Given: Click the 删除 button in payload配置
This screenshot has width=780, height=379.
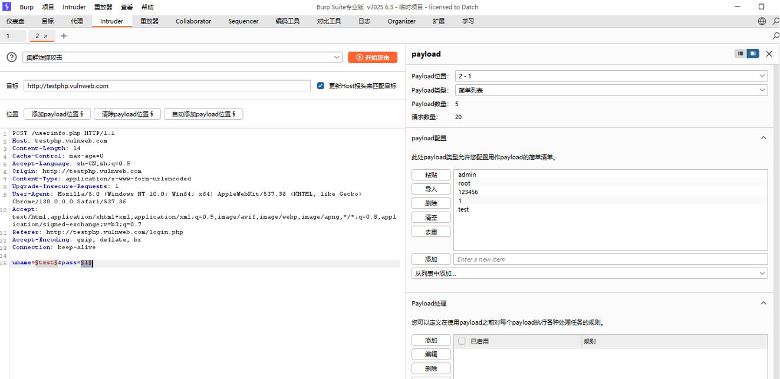Looking at the screenshot, I should click(x=431, y=203).
